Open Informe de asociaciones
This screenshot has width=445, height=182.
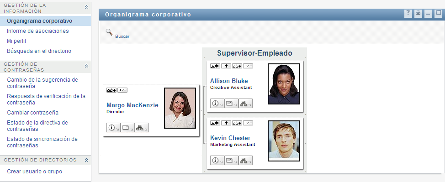[x=38, y=31]
